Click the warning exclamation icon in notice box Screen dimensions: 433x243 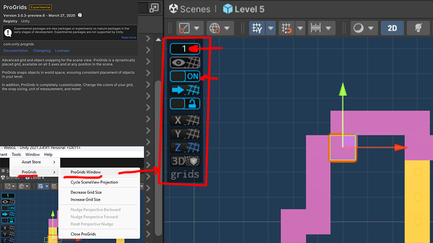[8, 33]
